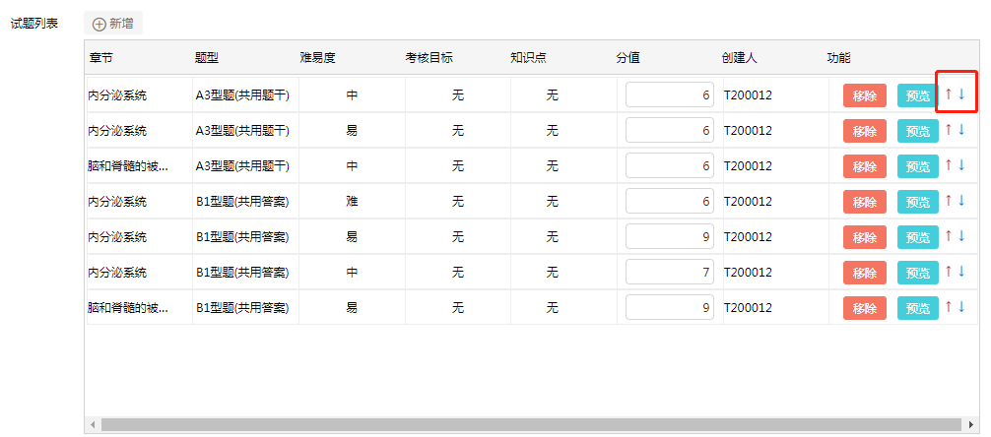Remove the B1 question with difficulty 难
Viewport: 991px width, 437px height.
coord(864,202)
